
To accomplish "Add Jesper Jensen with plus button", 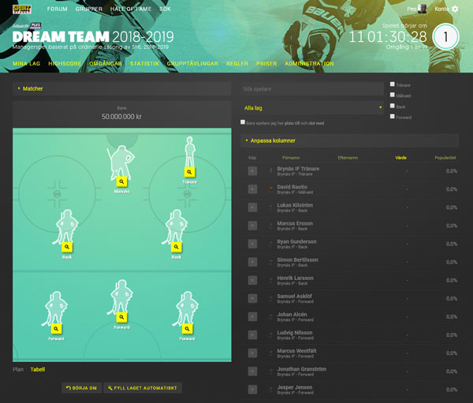I will pyautogui.click(x=252, y=390).
